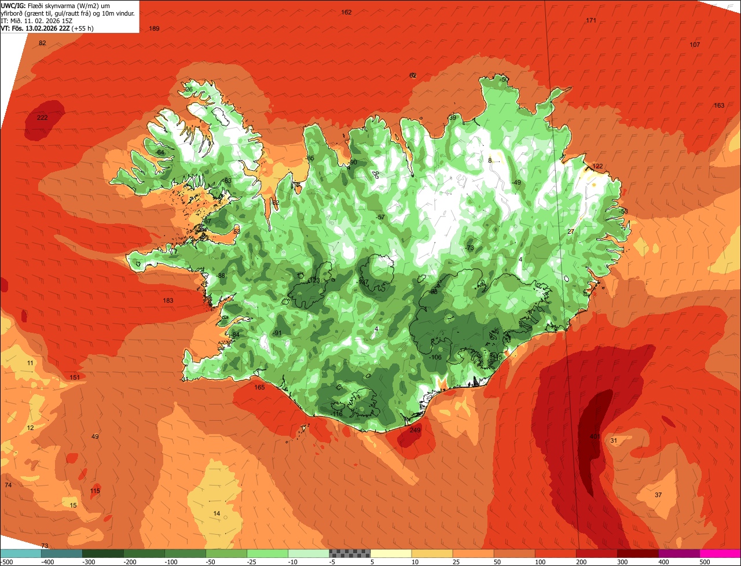741x566 pixels.
Task: Click the dark maroon 300 to 400 legend swatch
Action: click(638, 553)
